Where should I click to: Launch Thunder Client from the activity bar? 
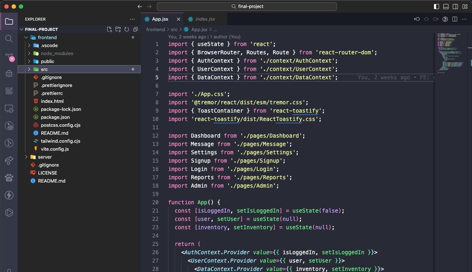(x=9, y=195)
